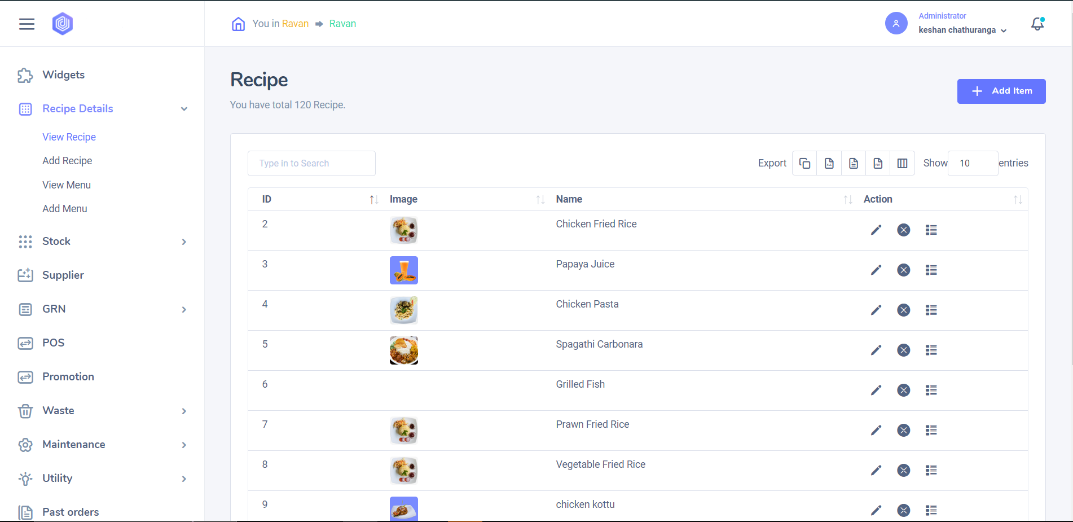Click the Add Item button

[x=1001, y=91]
